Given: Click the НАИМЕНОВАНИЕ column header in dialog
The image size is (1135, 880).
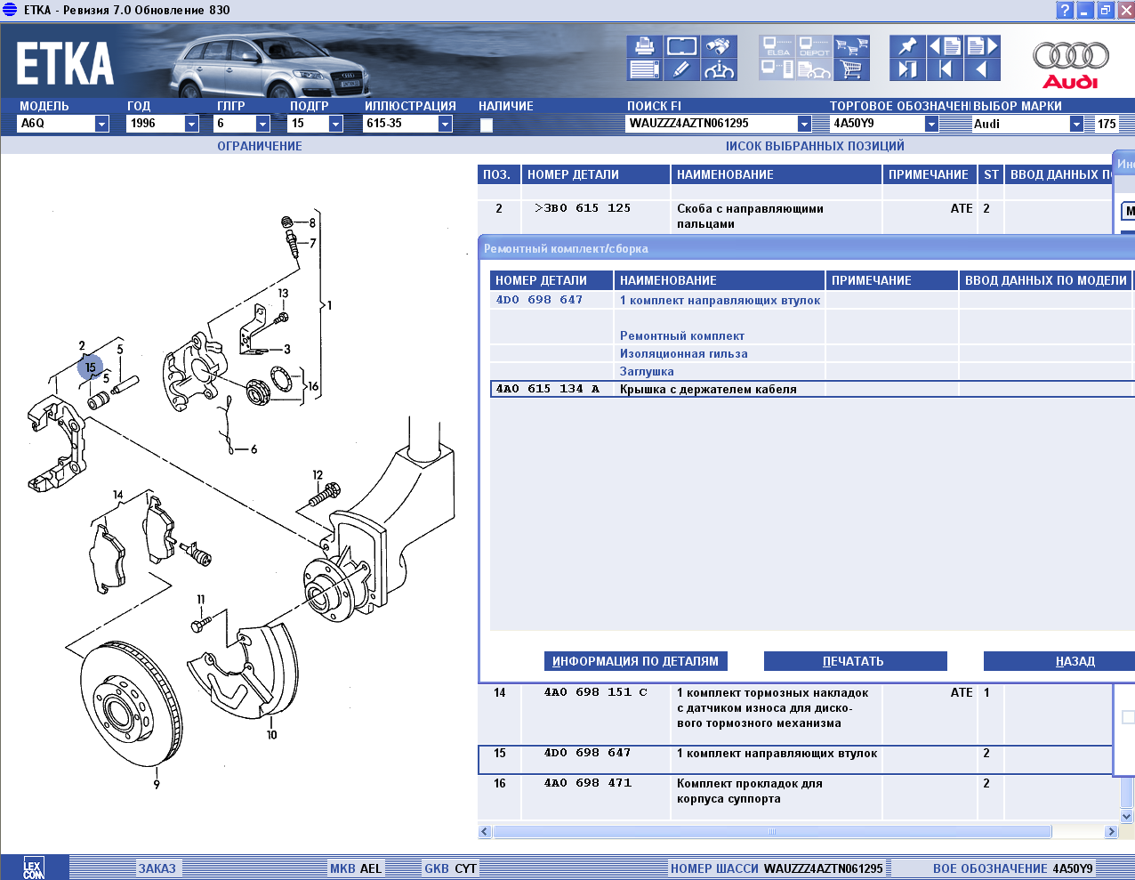Looking at the screenshot, I should click(x=720, y=280).
